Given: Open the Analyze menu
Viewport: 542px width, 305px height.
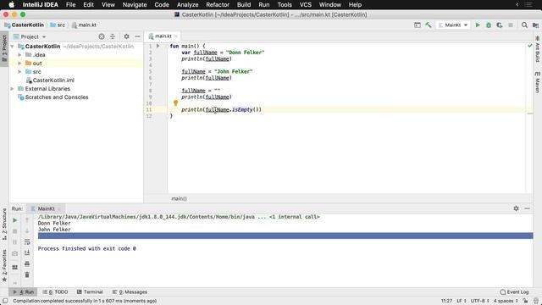Looking at the screenshot, I should point(187,4).
